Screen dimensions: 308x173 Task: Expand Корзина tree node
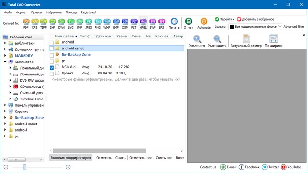(5, 111)
